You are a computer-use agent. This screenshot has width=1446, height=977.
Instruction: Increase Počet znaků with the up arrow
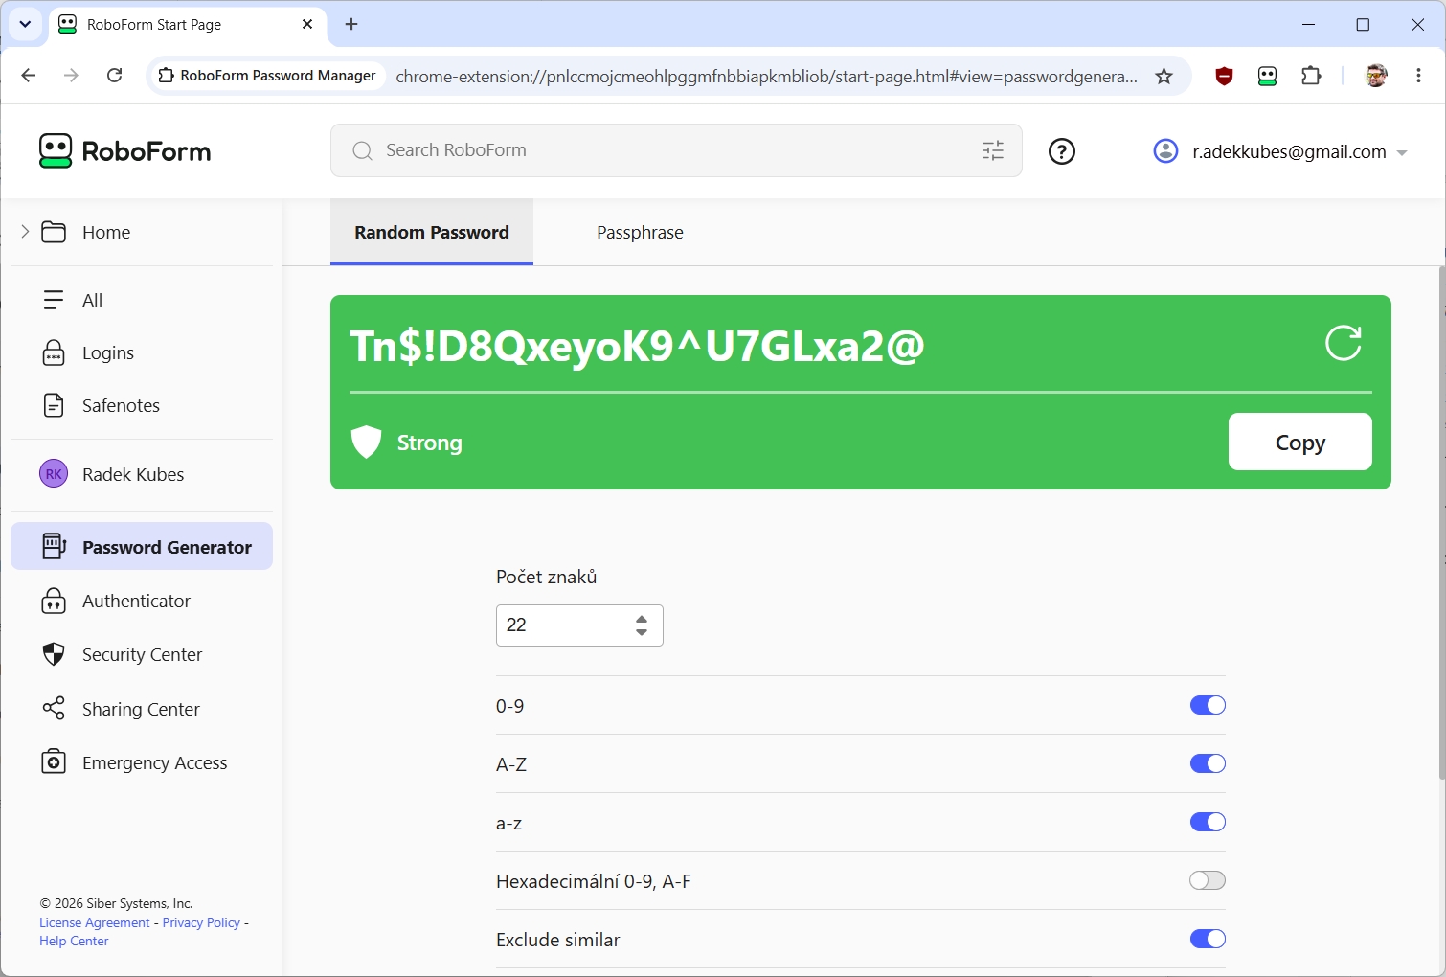coord(642,619)
